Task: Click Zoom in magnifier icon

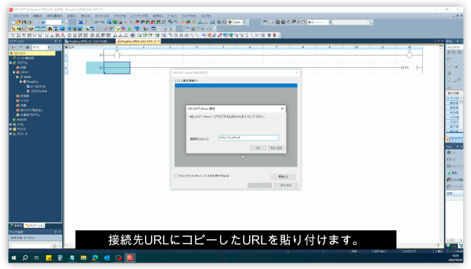Action: coord(219,22)
